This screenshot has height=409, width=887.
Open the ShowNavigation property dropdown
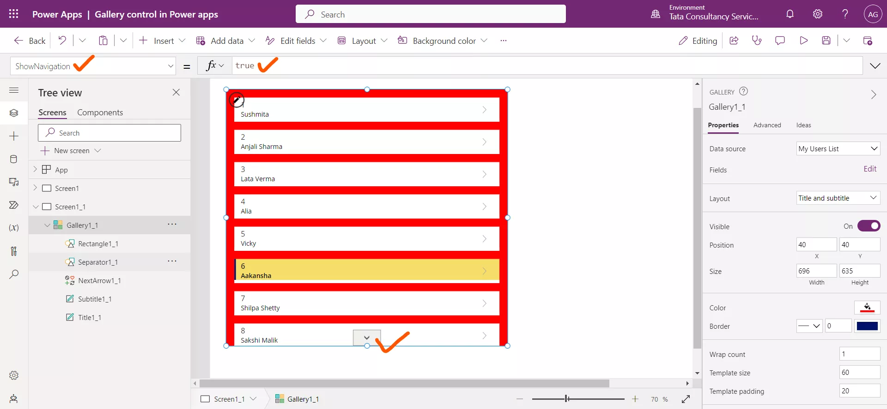tap(170, 66)
